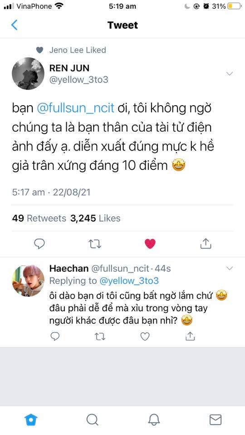
Task: Share REN JUN's tweet via the share icon
Action: click(206, 243)
